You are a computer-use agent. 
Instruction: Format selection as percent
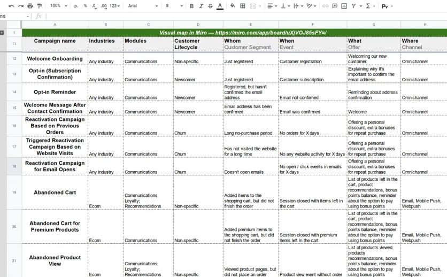click(x=85, y=6)
